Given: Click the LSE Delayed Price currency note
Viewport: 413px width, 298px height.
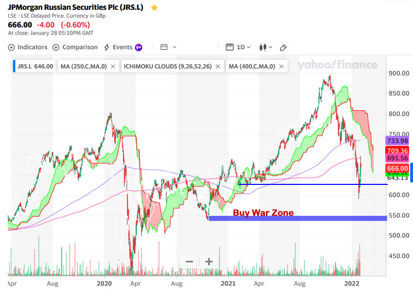Looking at the screenshot, I should point(57,16).
